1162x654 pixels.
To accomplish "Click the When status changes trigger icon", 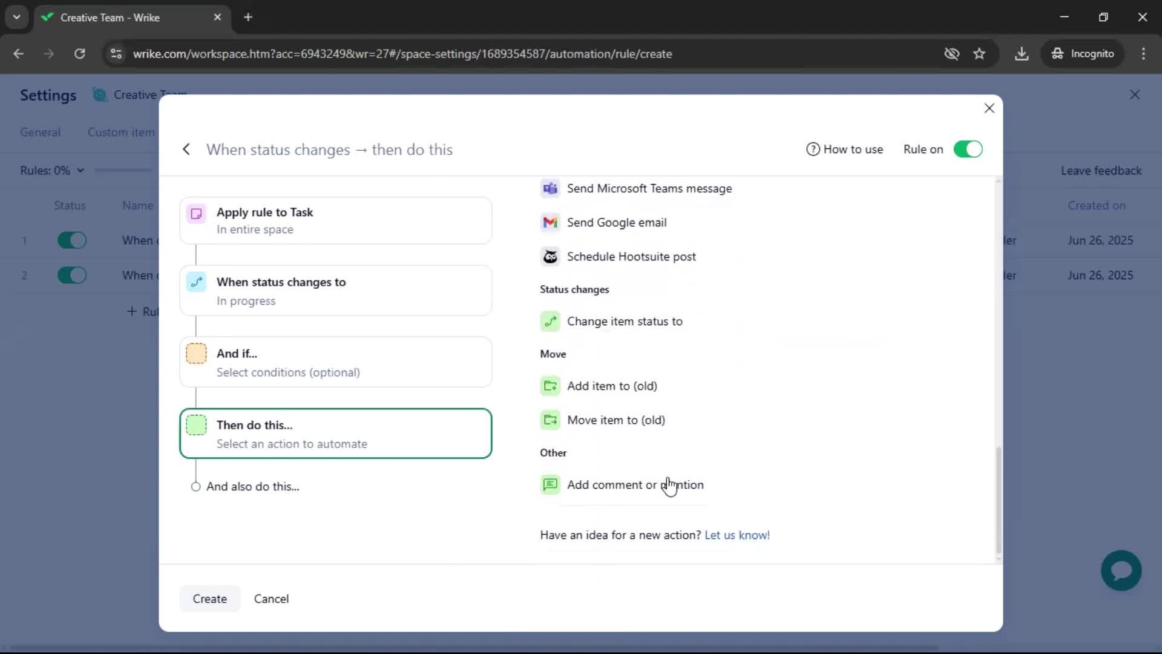I will [x=196, y=282].
